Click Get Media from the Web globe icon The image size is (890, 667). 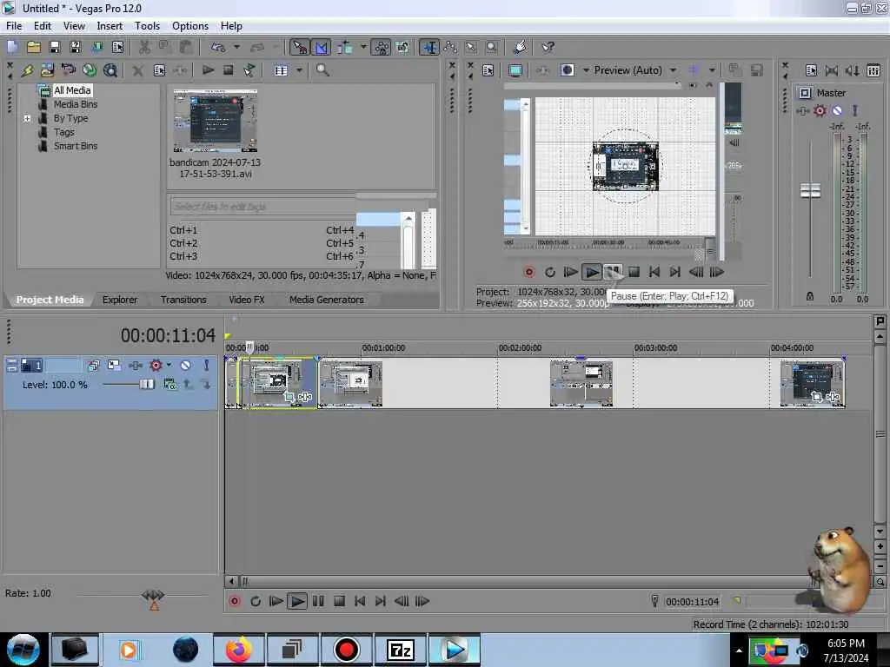click(90, 70)
